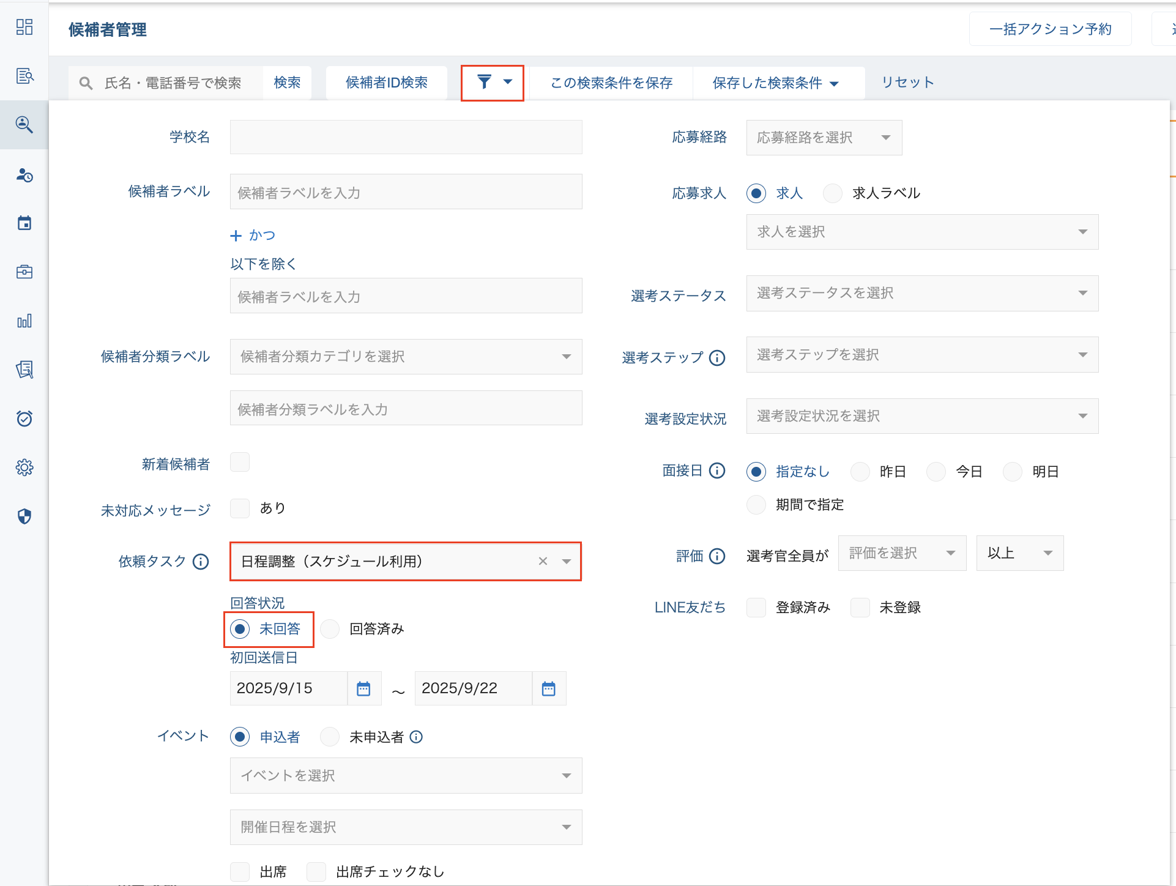
Task: Click the dashboard grid icon in sidebar
Action: pos(24,27)
